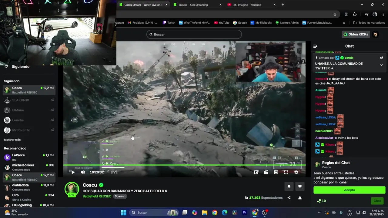The image size is (388, 218).
Task: Show more bookmarks with chevron
Action: [344, 23]
